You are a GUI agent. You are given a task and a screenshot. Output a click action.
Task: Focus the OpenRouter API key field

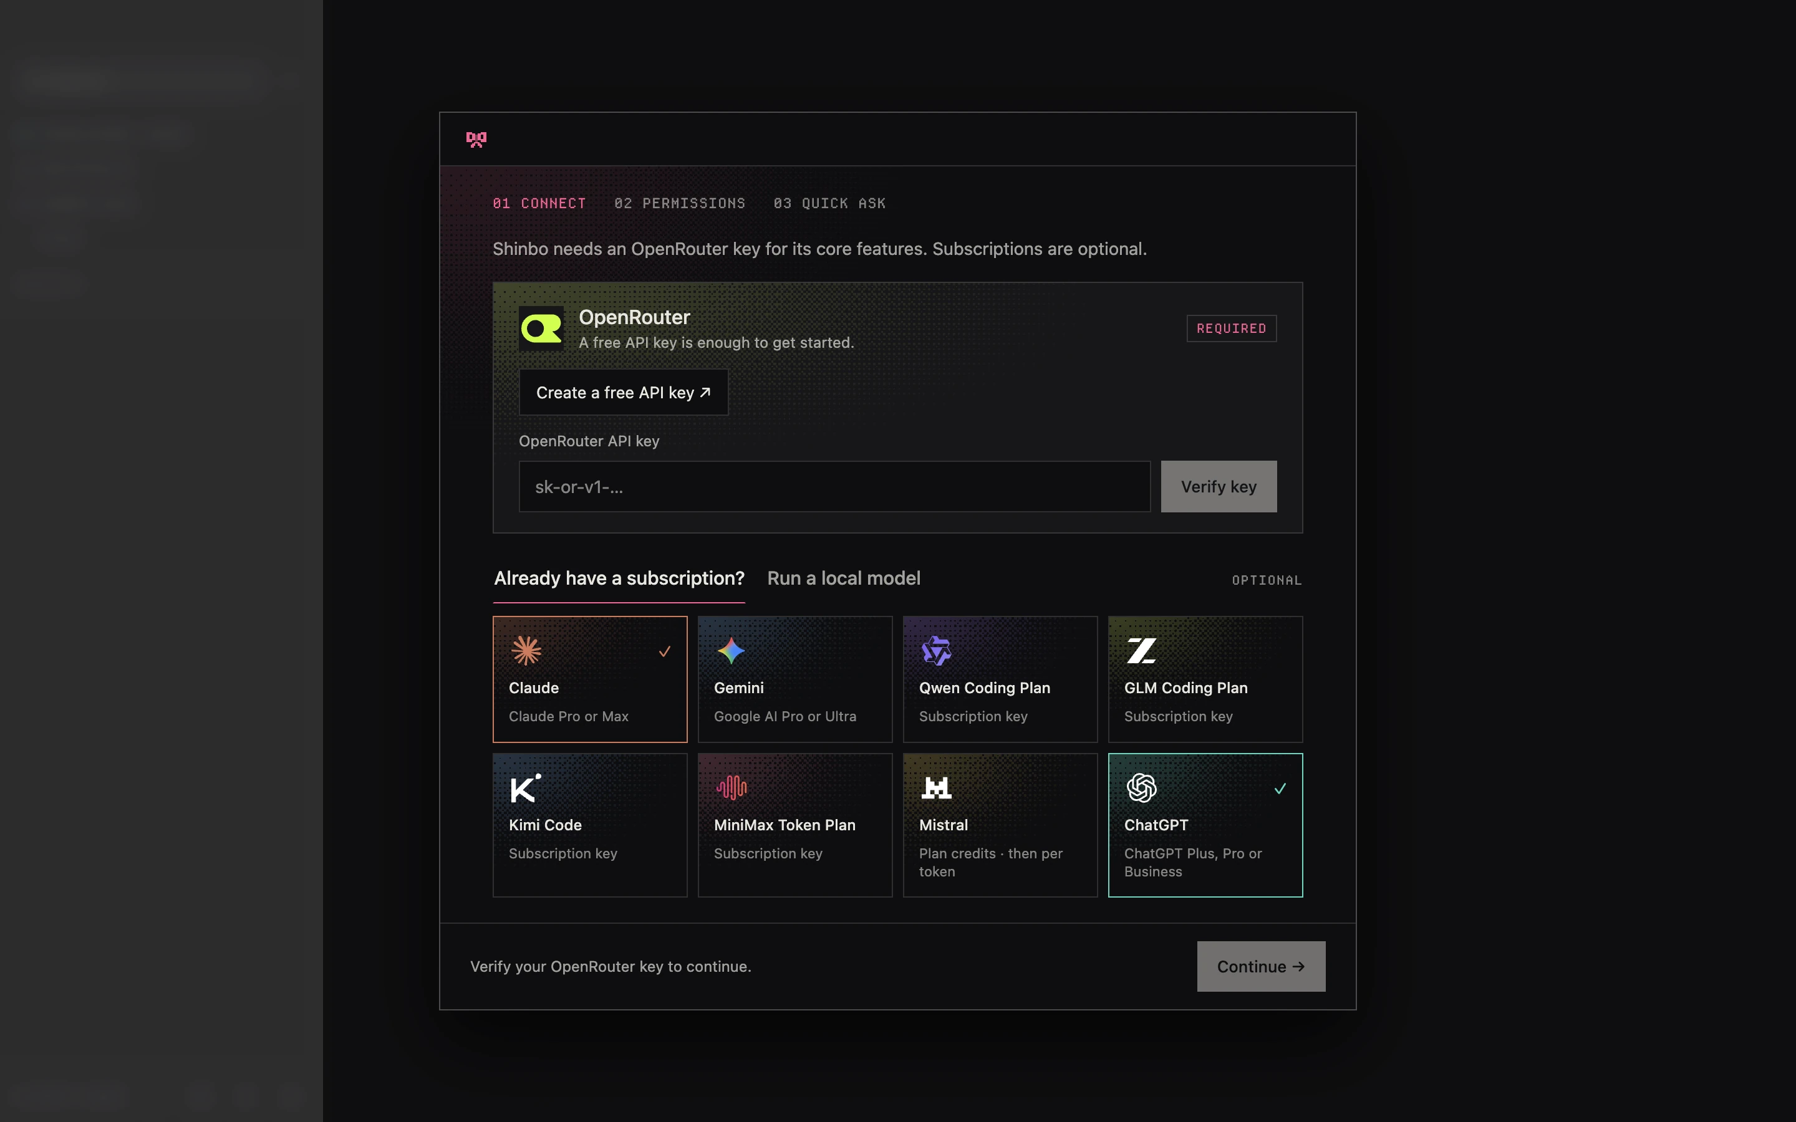(x=834, y=487)
